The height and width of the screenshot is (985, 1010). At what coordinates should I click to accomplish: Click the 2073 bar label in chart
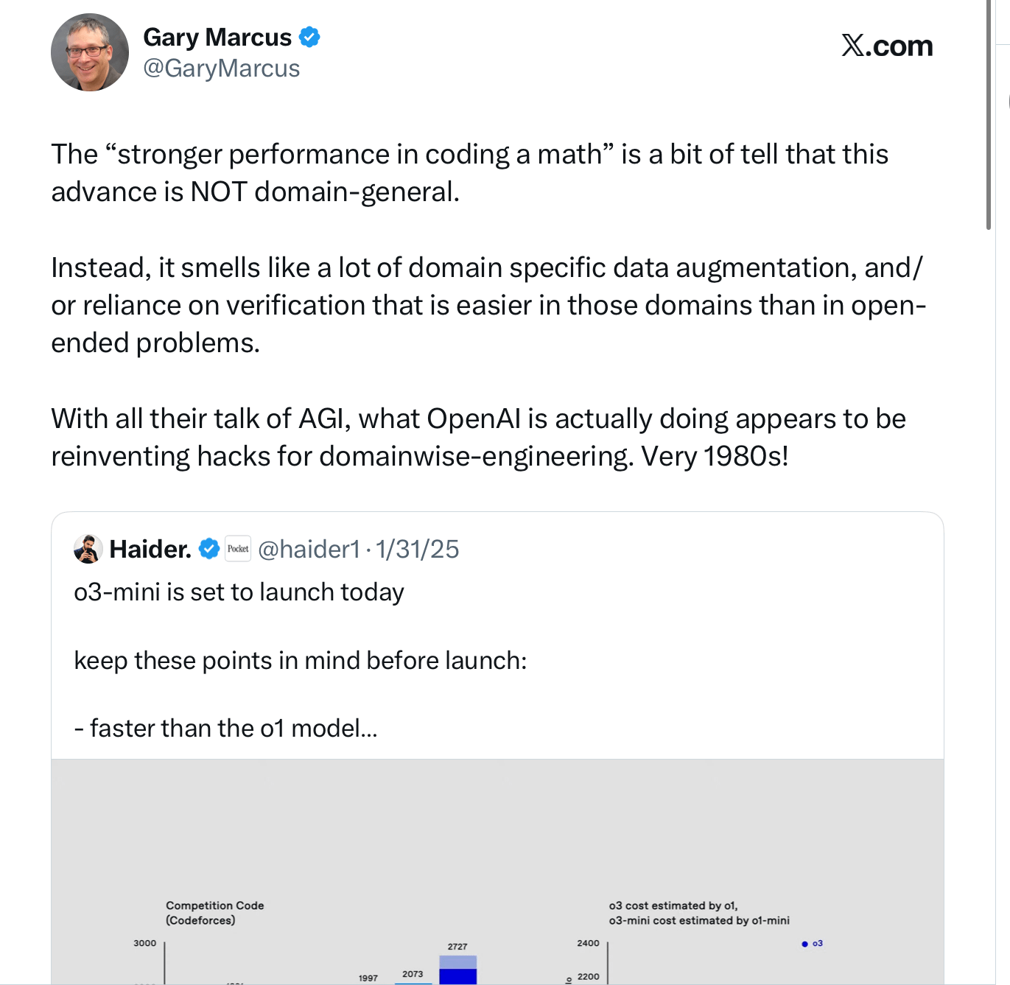[413, 974]
